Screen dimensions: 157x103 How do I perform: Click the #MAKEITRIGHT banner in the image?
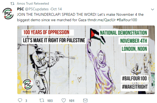click(x=135, y=87)
